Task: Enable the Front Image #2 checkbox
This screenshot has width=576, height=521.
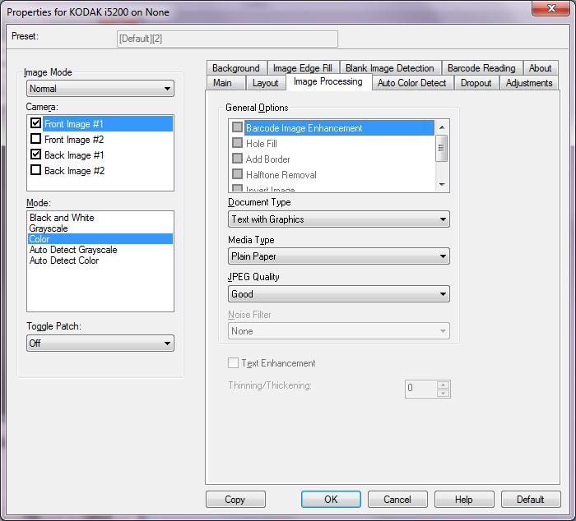Action: tap(35, 139)
